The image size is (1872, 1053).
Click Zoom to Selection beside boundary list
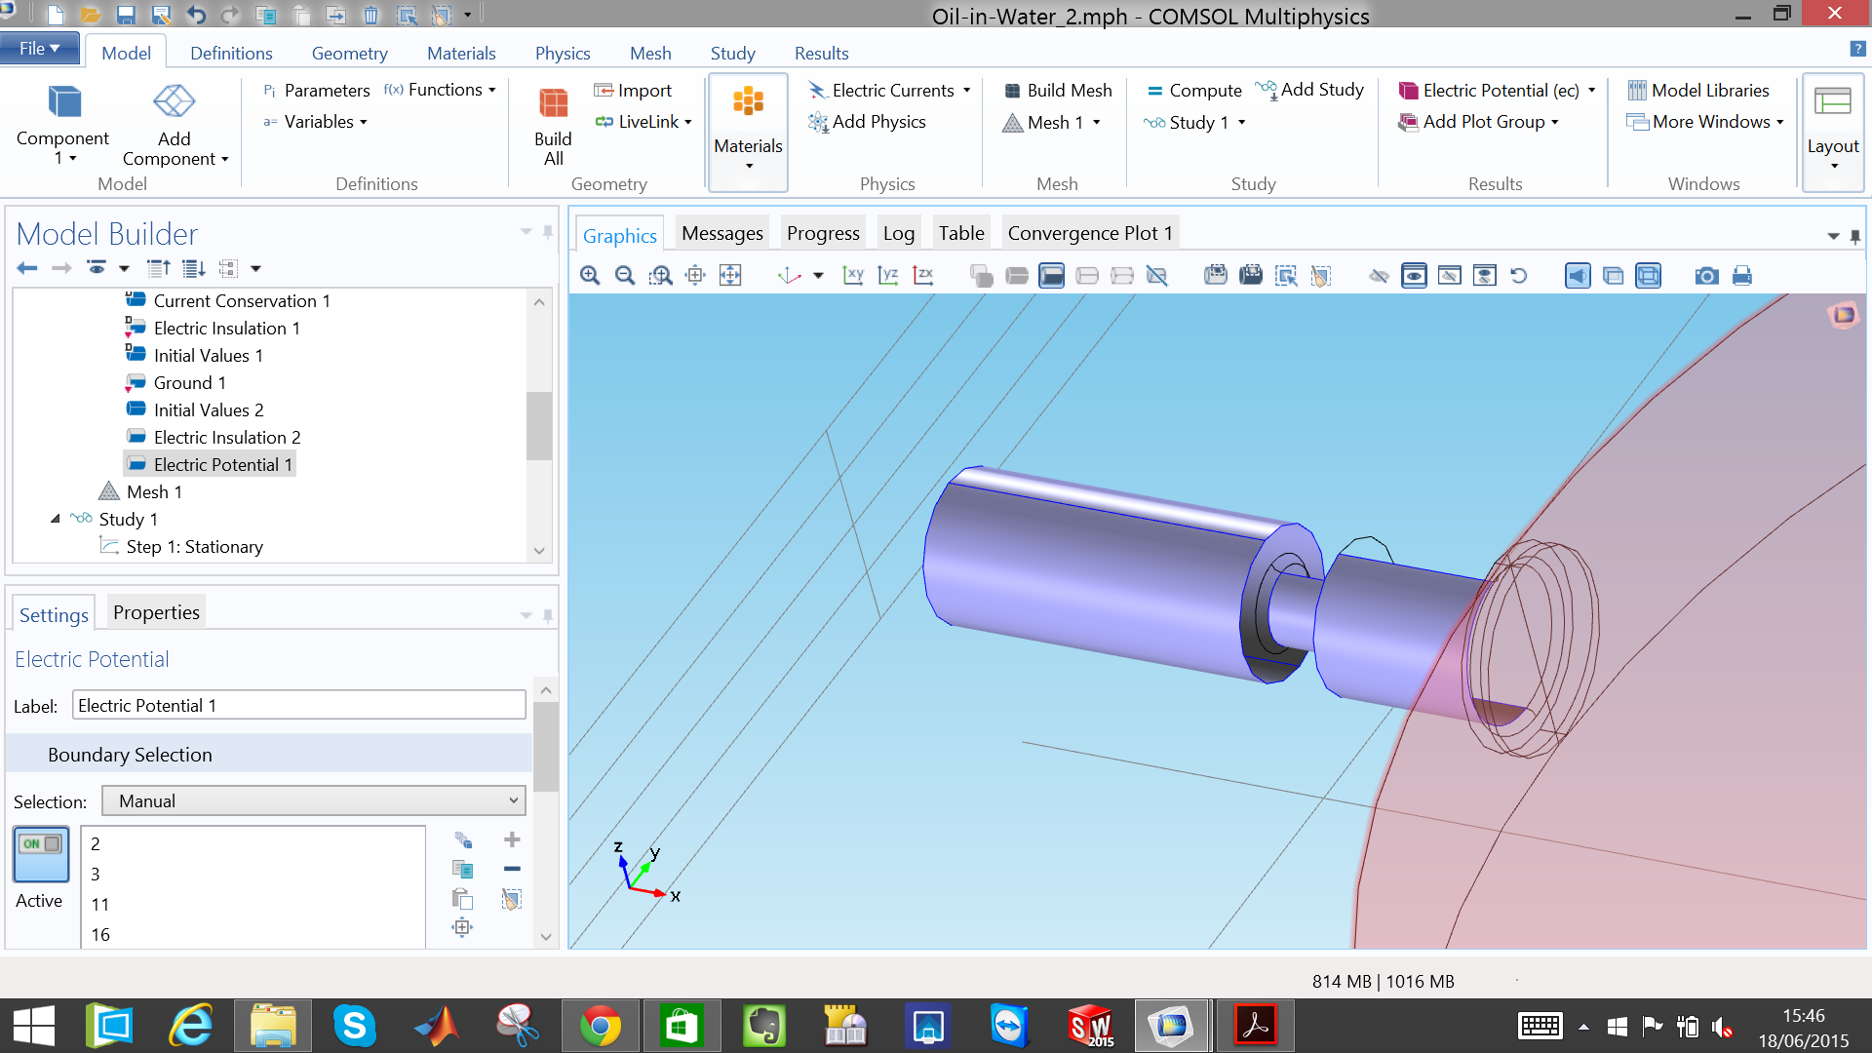(x=462, y=927)
